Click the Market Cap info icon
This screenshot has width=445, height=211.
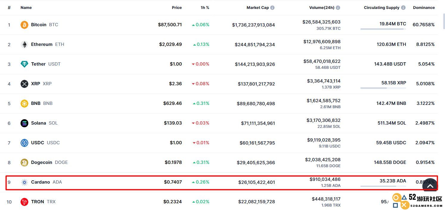(x=272, y=8)
